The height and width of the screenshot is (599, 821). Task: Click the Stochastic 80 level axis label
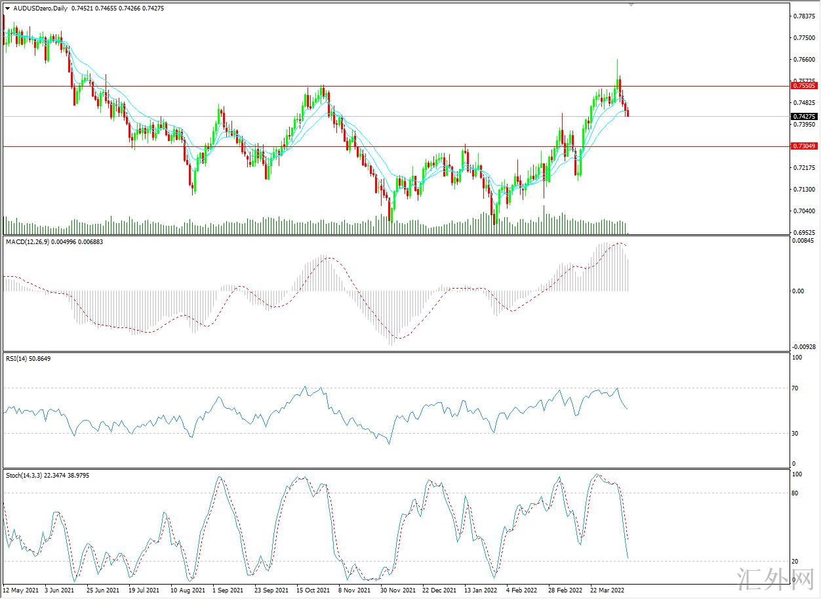796,493
